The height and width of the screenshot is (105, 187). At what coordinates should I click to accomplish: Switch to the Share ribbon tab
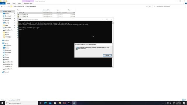[x=14, y=3]
